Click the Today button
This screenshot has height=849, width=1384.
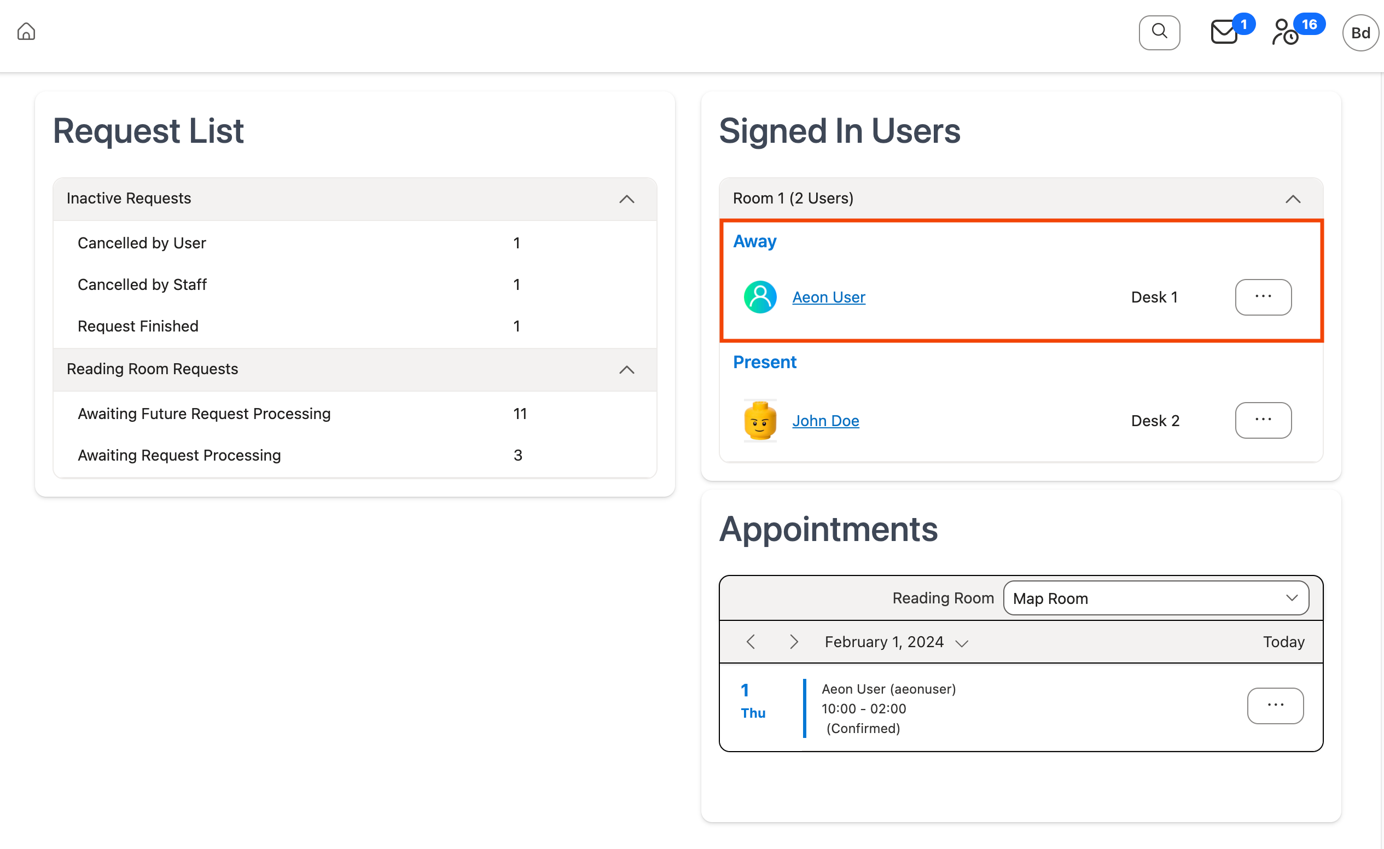point(1283,642)
